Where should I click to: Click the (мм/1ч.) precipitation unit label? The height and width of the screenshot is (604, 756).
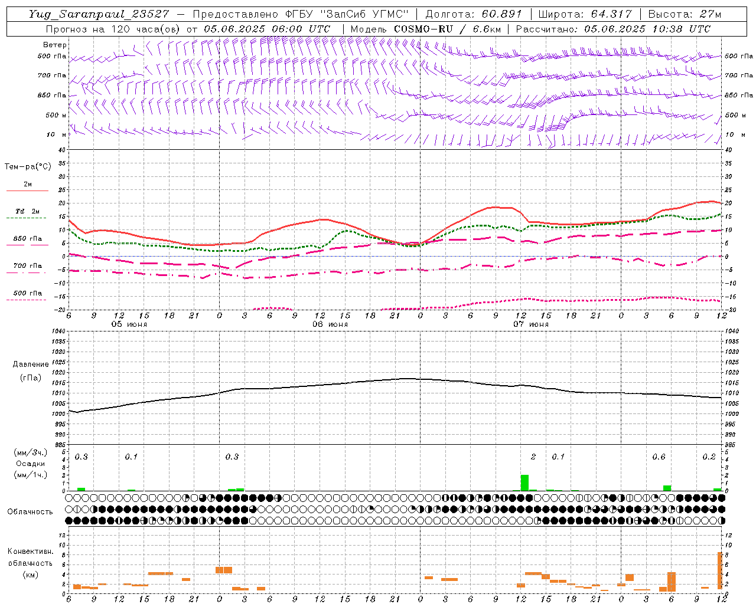click(31, 475)
